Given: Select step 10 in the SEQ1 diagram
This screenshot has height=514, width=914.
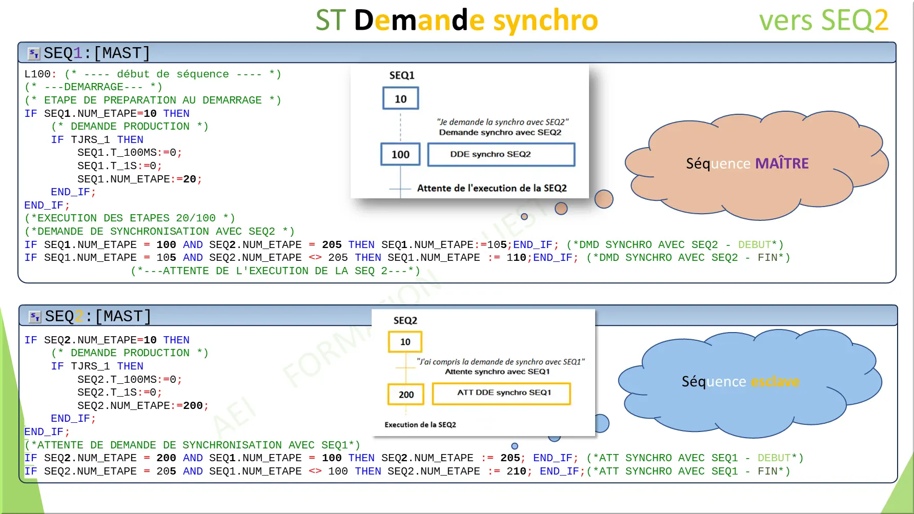Looking at the screenshot, I should [x=400, y=97].
